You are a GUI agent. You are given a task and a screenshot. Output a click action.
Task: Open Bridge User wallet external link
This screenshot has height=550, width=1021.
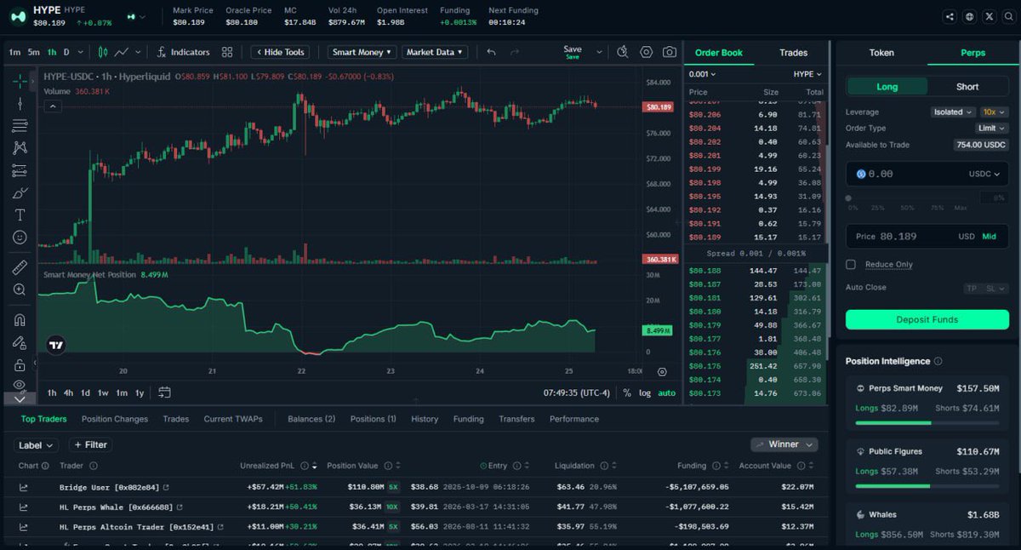click(x=166, y=488)
